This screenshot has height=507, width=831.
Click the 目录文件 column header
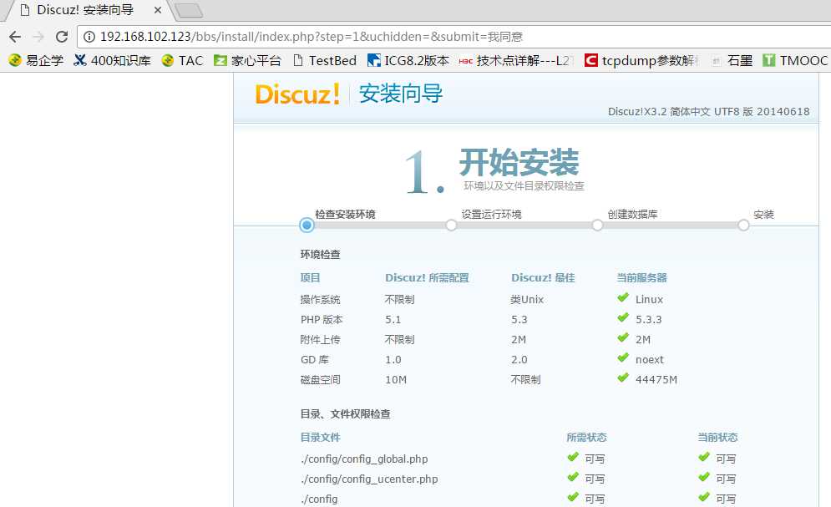click(x=320, y=437)
